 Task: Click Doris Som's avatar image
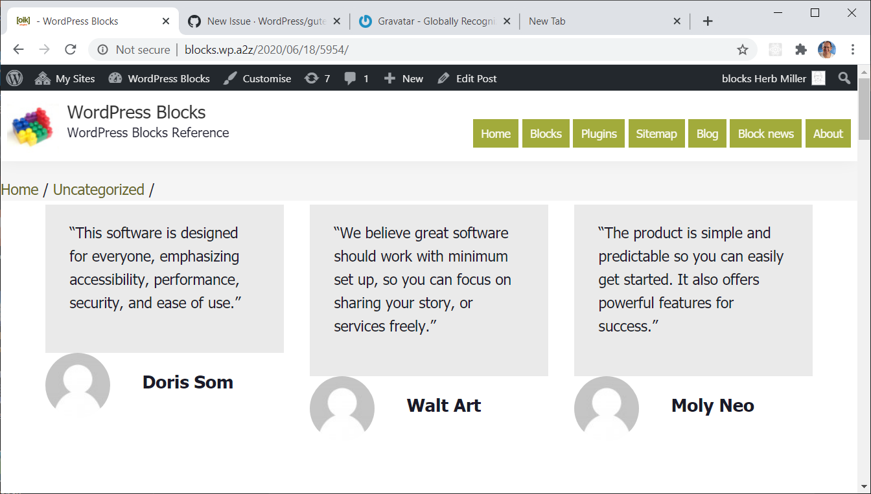pyautogui.click(x=78, y=385)
